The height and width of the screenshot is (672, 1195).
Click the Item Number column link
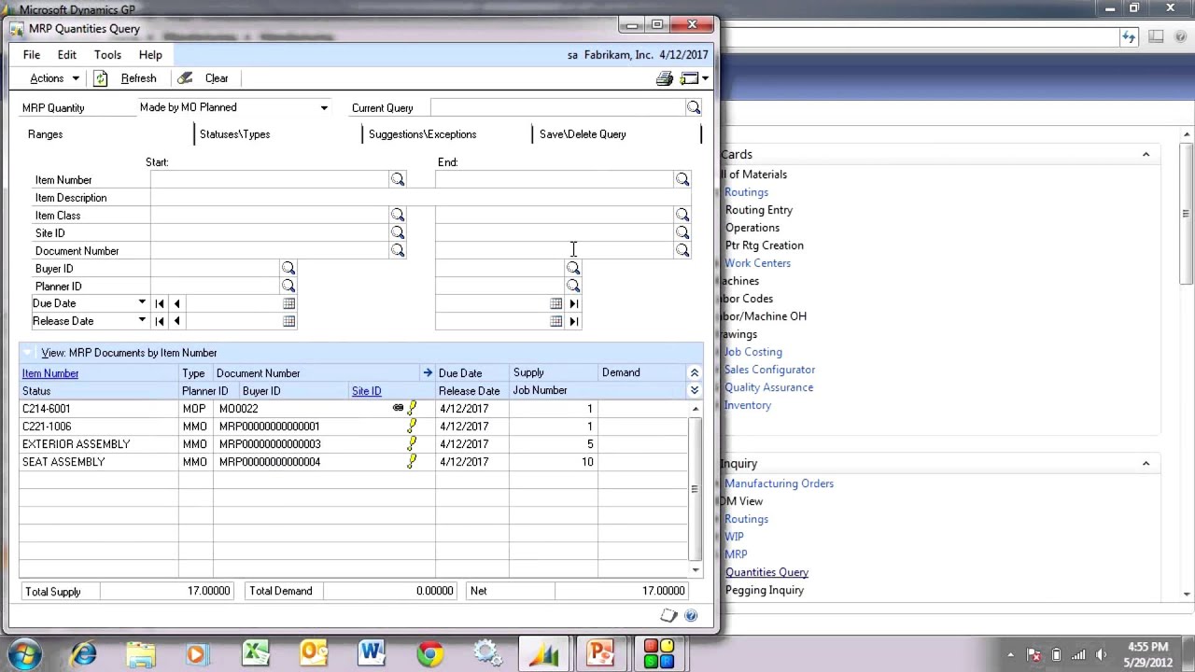point(50,373)
